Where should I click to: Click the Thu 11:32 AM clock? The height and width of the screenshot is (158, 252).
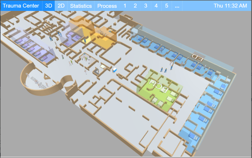point(230,6)
